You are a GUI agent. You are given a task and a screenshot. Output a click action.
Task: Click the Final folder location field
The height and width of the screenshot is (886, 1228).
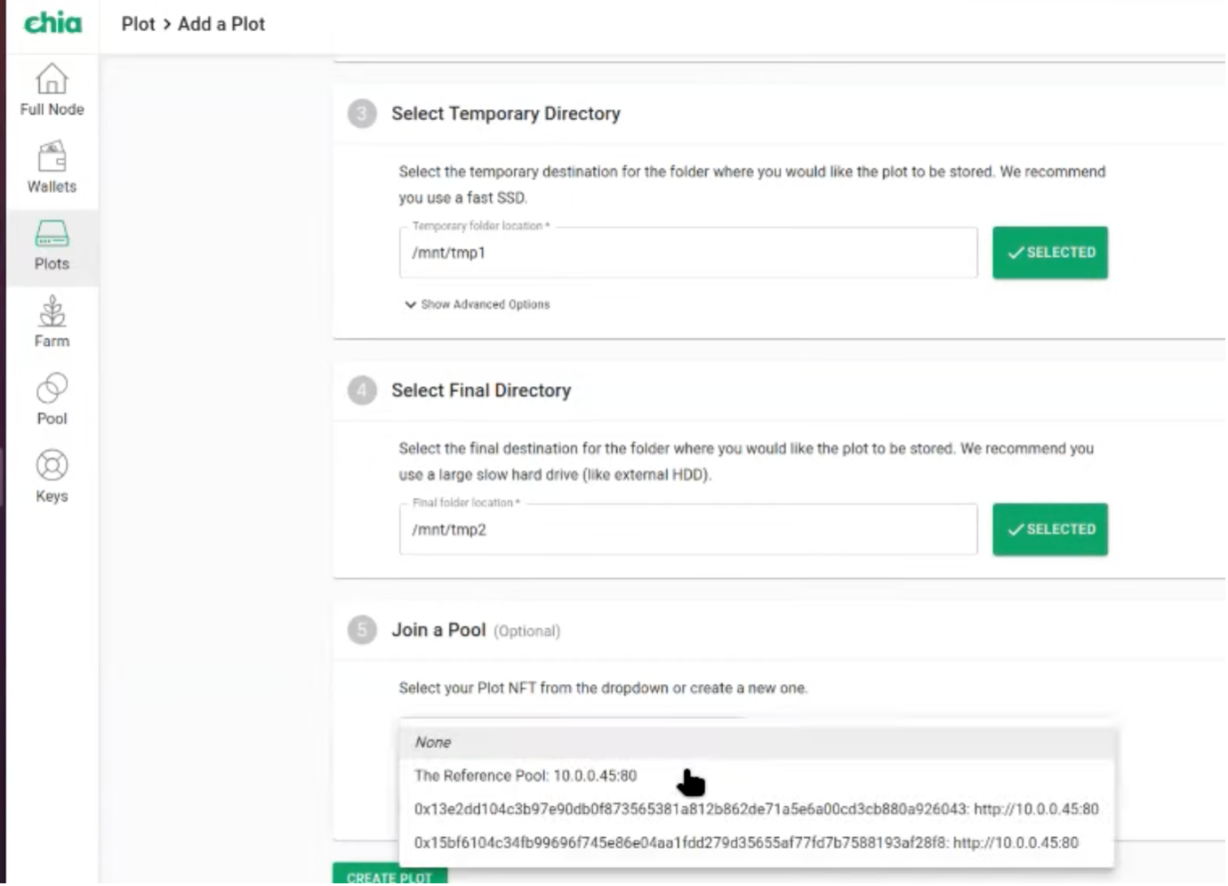pyautogui.click(x=687, y=529)
